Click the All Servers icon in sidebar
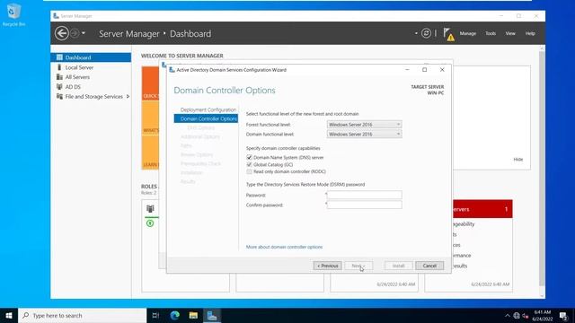The height and width of the screenshot is (323, 575). coord(59,77)
